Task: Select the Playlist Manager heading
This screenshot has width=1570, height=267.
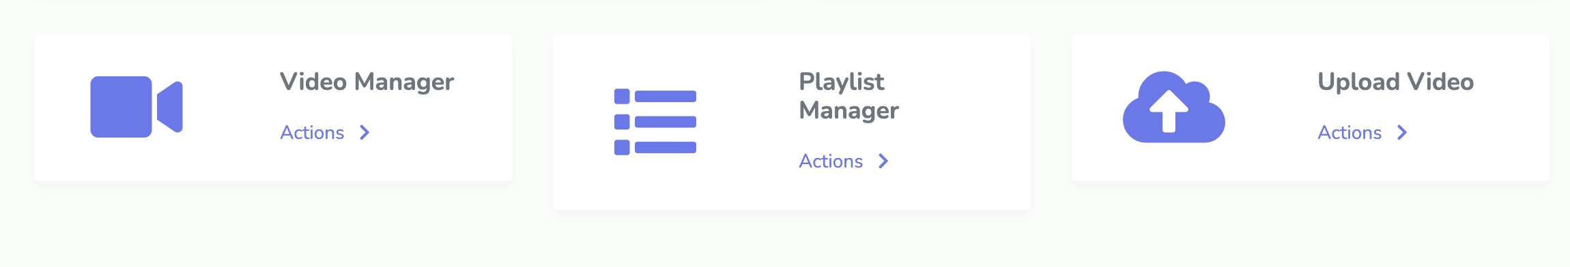Action: point(849,96)
